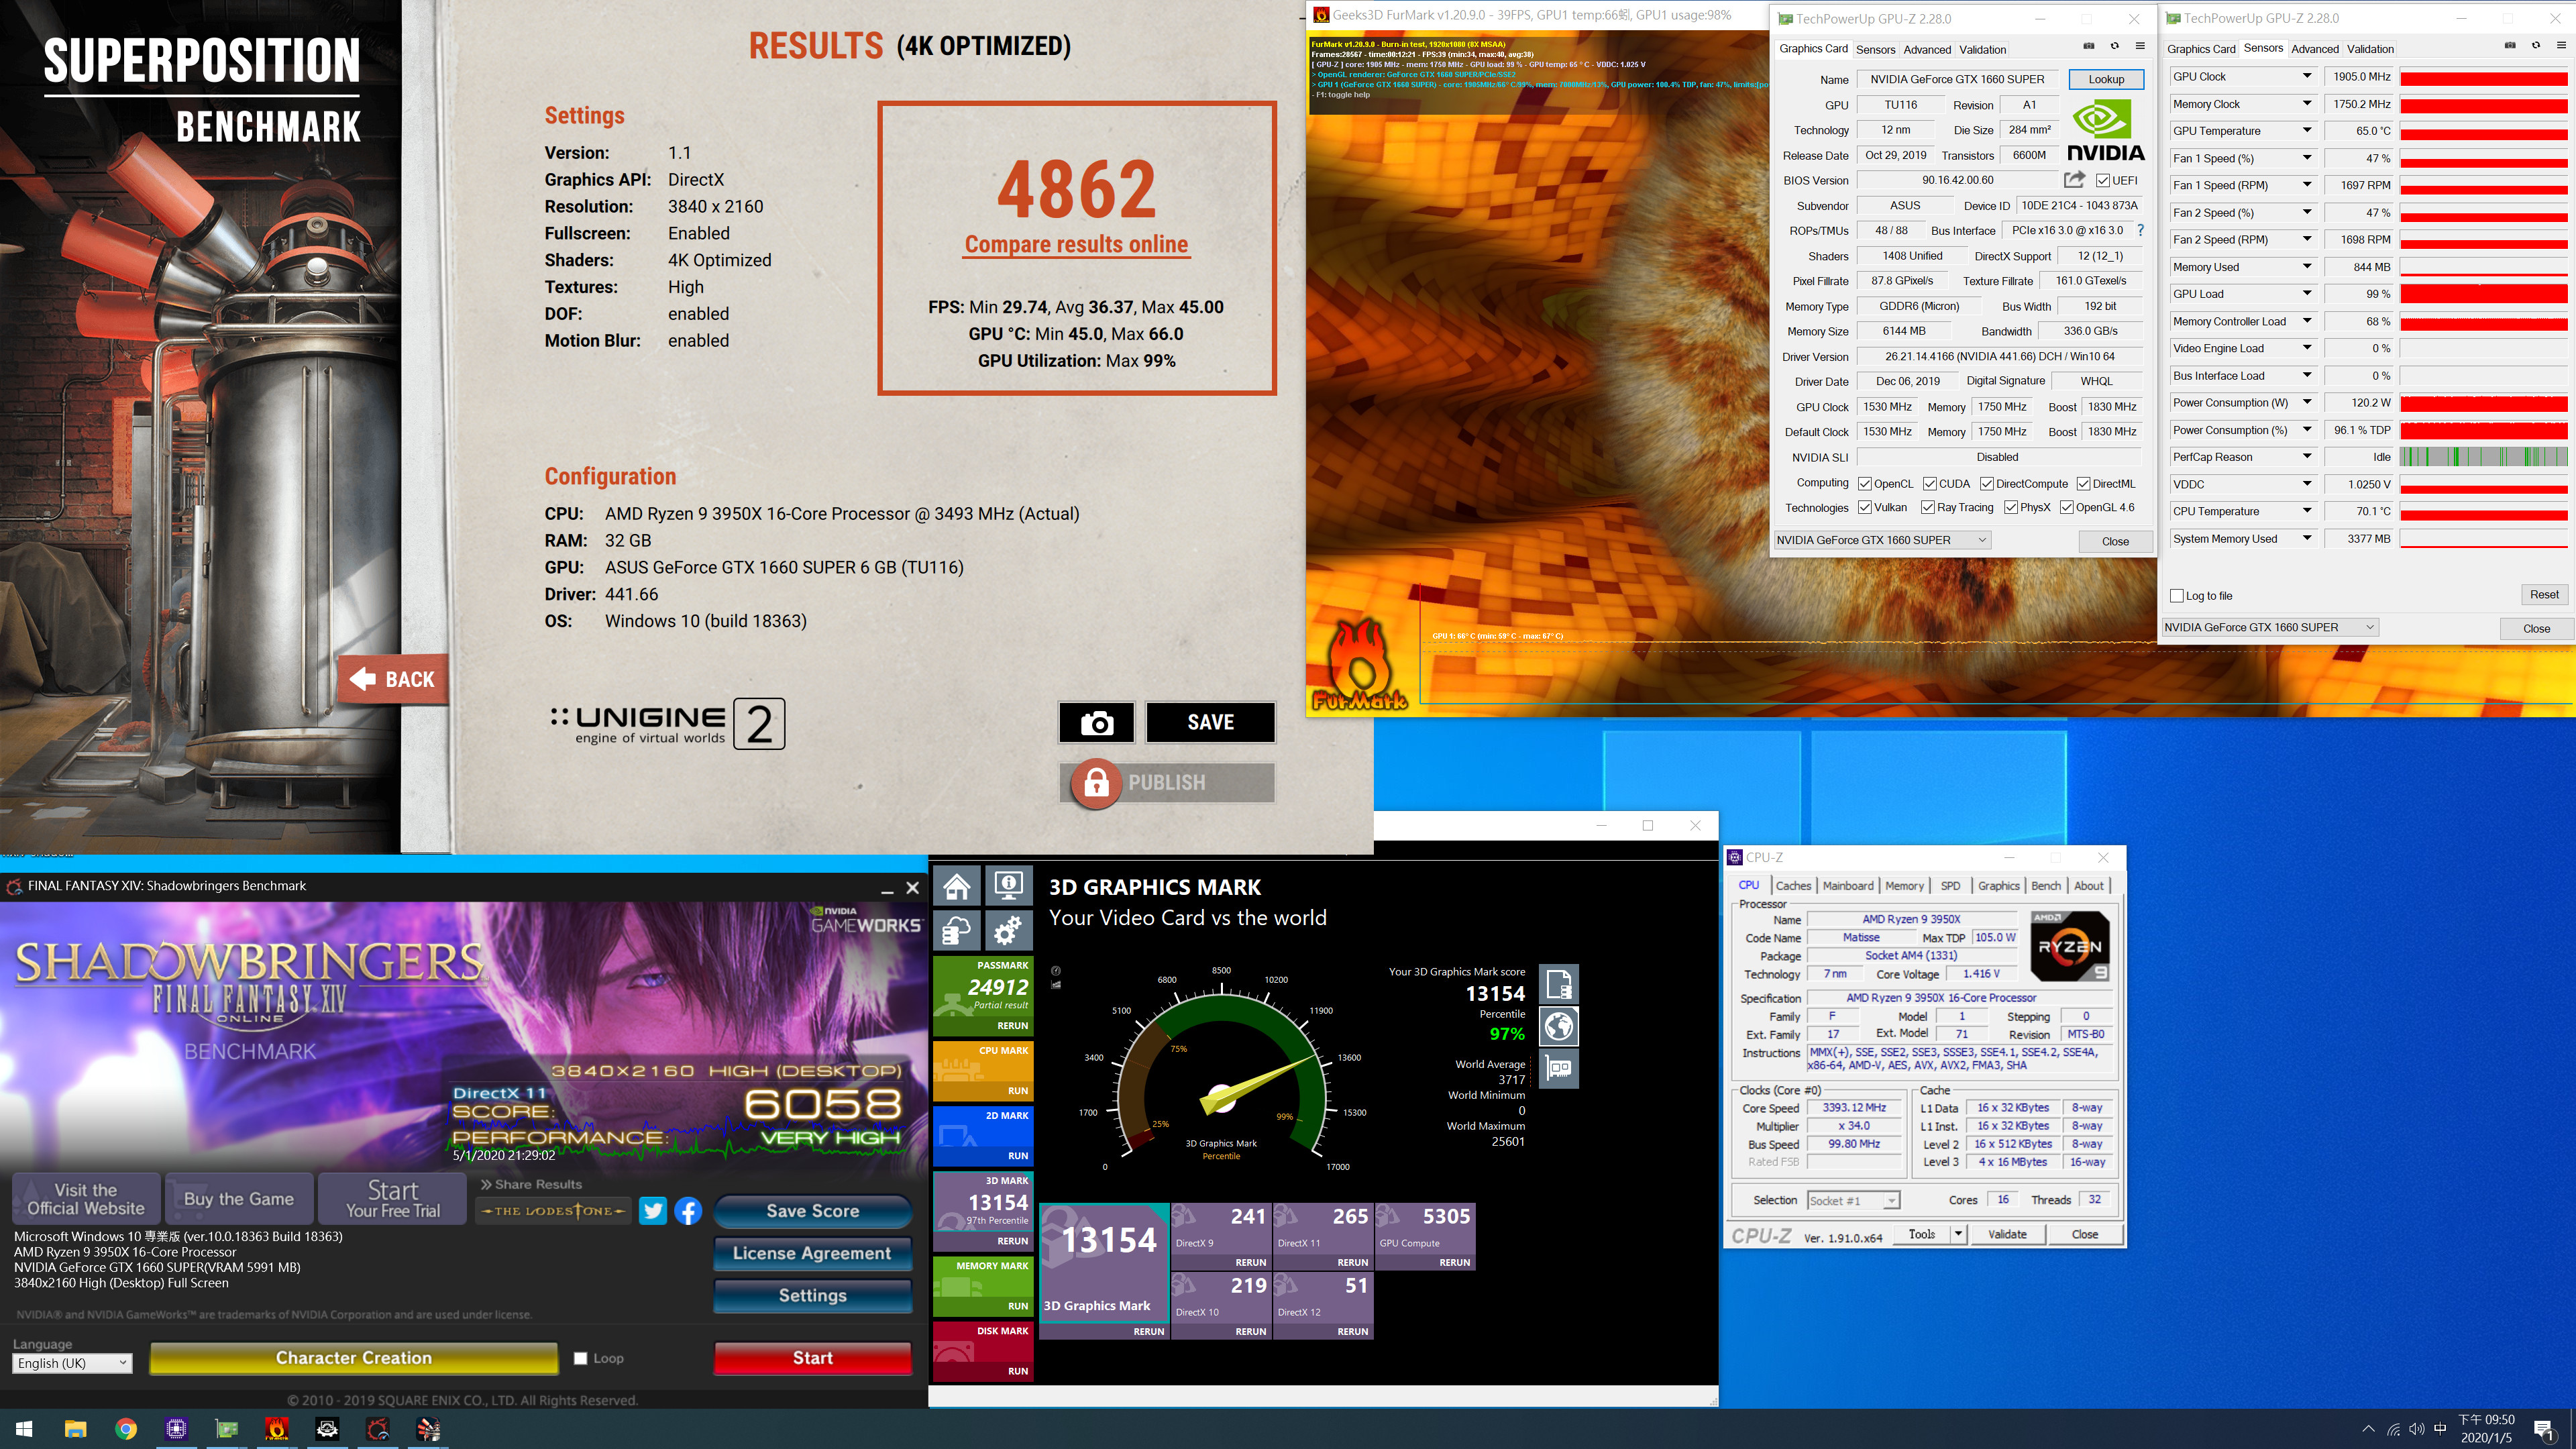Open Language dropdown in FFXIV benchmark

click(x=72, y=1363)
